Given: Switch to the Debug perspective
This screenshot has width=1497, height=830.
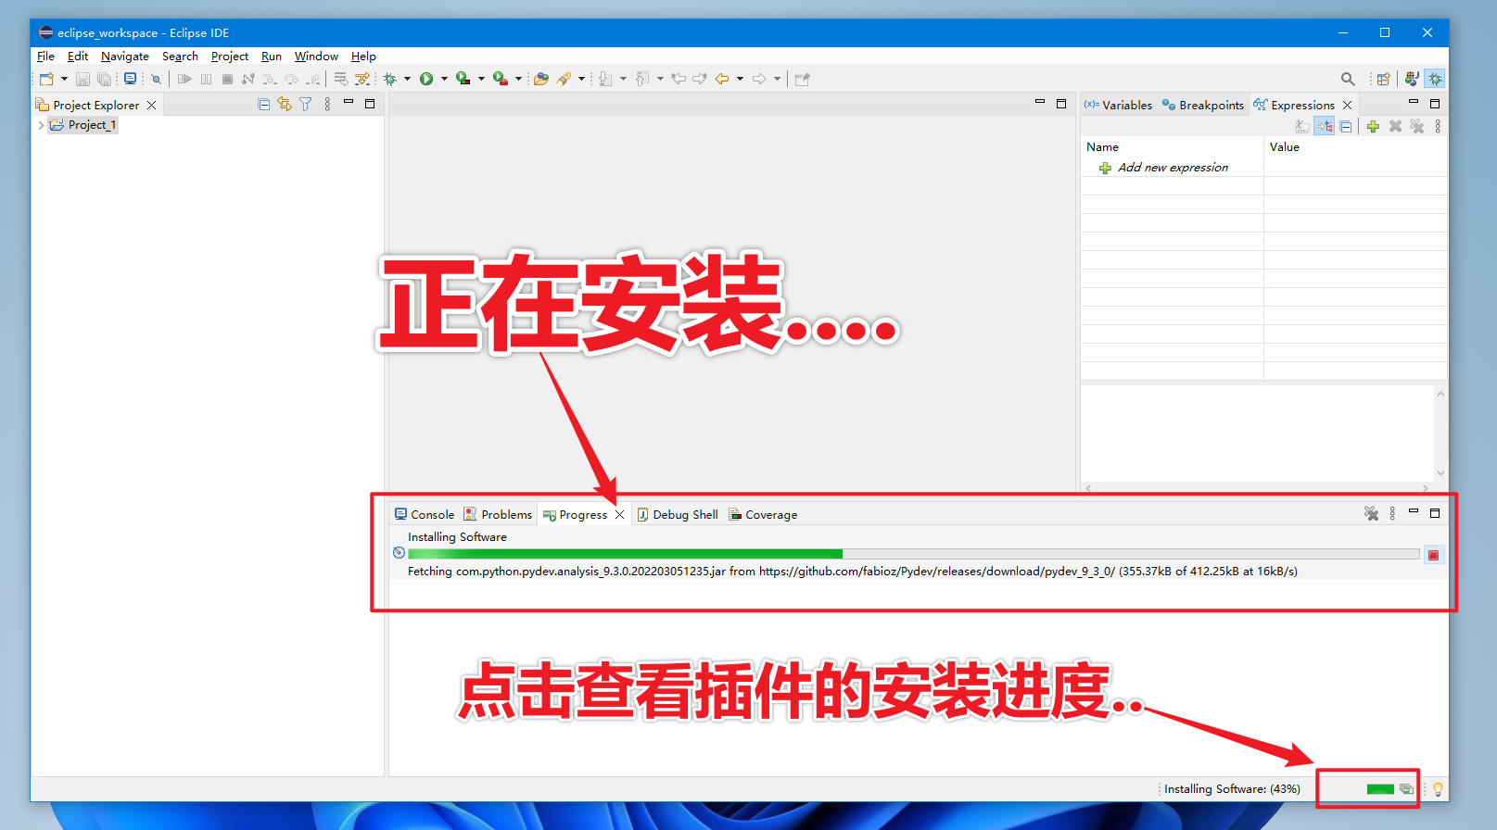Looking at the screenshot, I should tap(1435, 79).
